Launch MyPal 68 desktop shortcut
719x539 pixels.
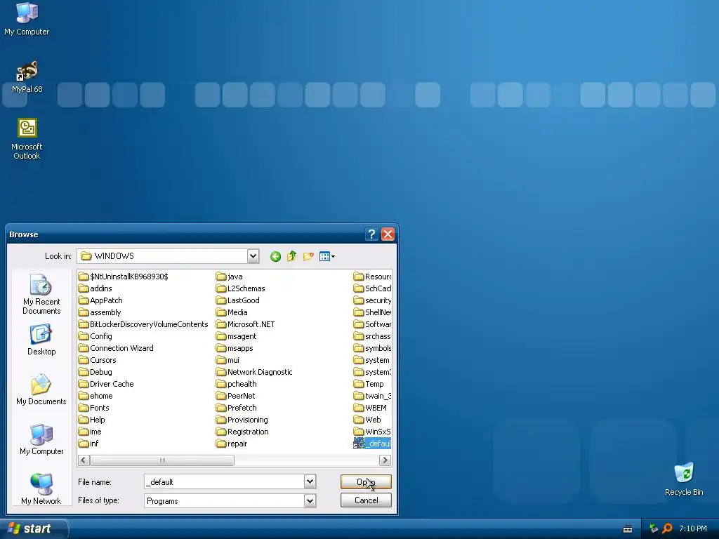coord(27,77)
